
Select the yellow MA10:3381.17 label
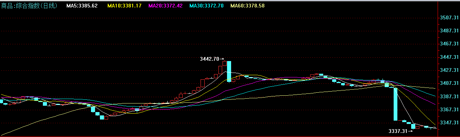coord(124,6)
